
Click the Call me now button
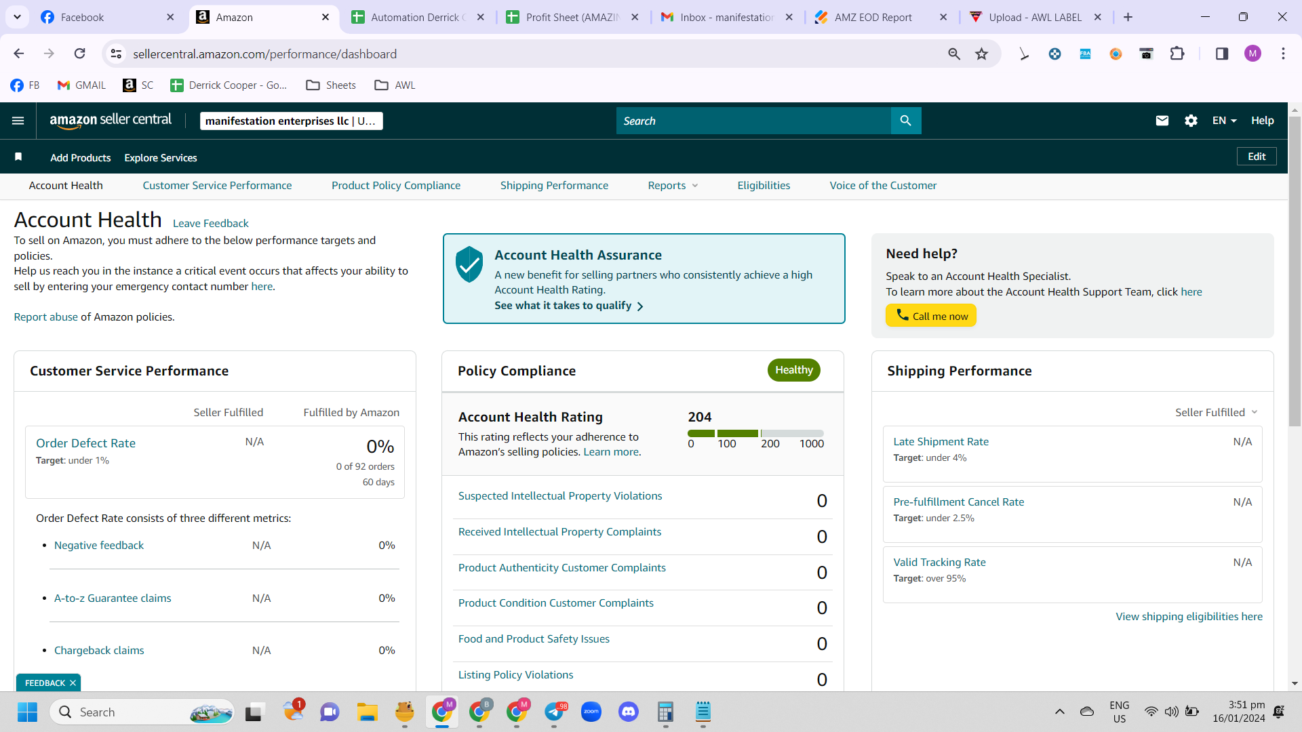pyautogui.click(x=930, y=316)
